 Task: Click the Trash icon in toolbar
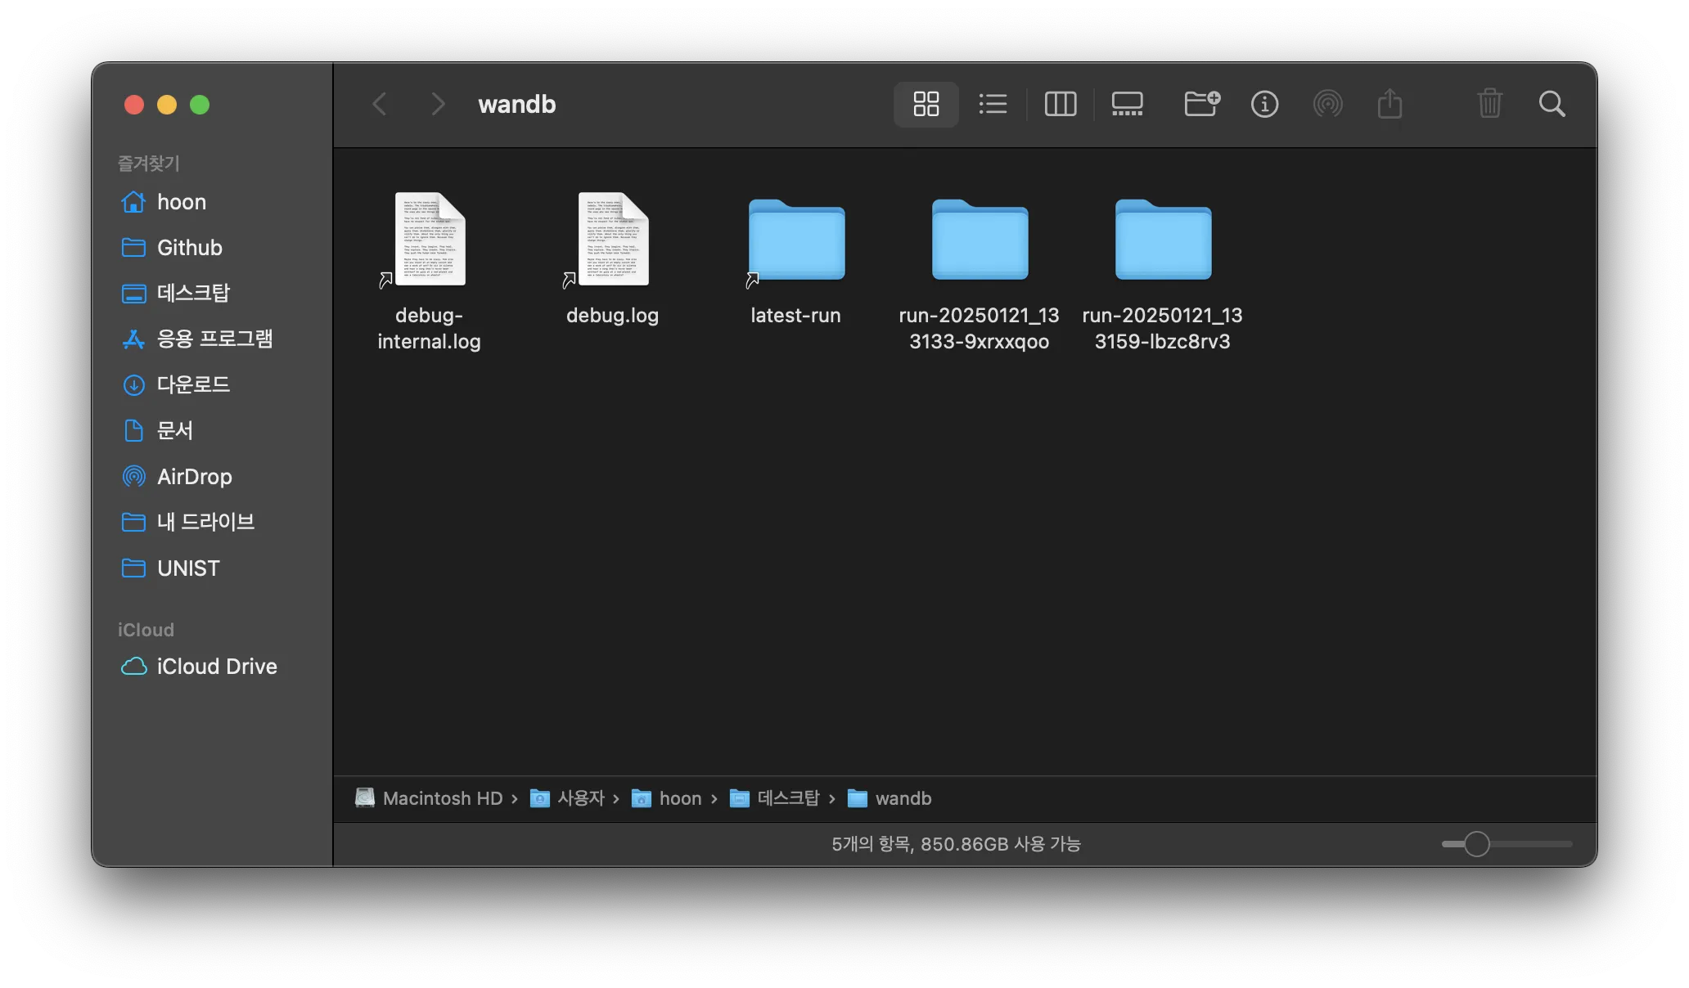[1489, 104]
